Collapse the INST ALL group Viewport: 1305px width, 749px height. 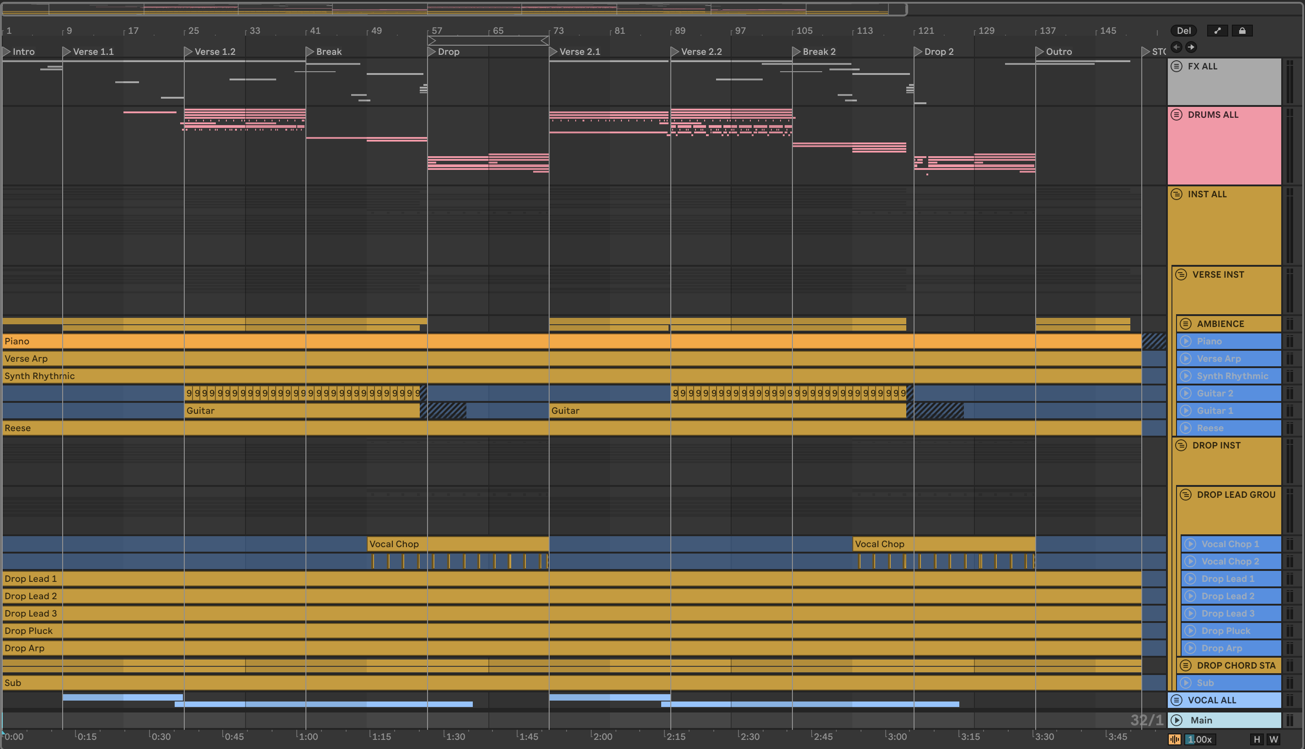(x=1176, y=194)
